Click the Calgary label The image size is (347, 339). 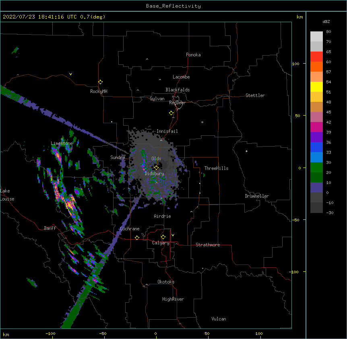[x=161, y=243]
